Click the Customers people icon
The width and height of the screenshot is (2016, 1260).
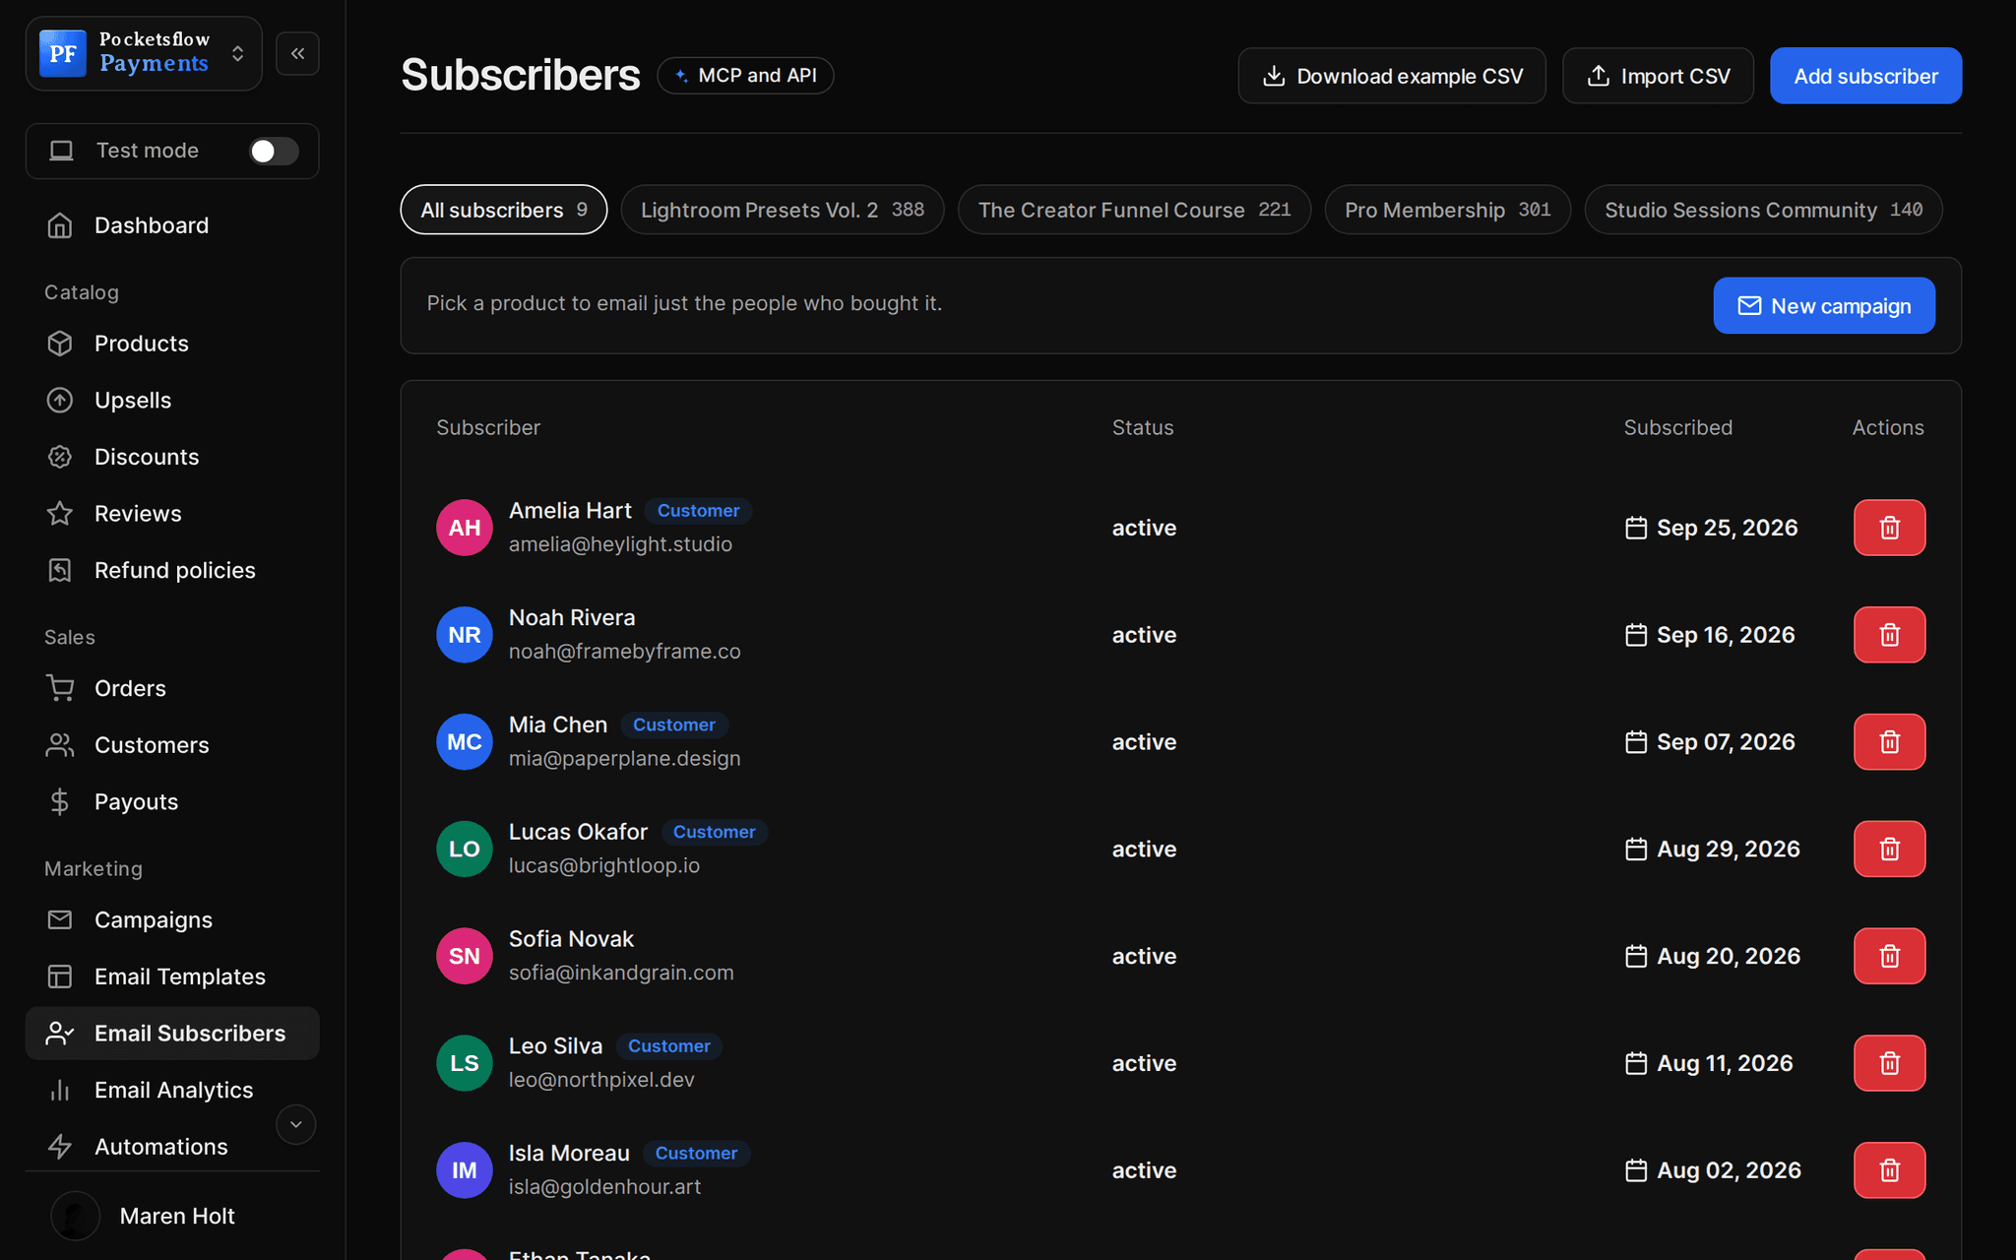(60, 745)
